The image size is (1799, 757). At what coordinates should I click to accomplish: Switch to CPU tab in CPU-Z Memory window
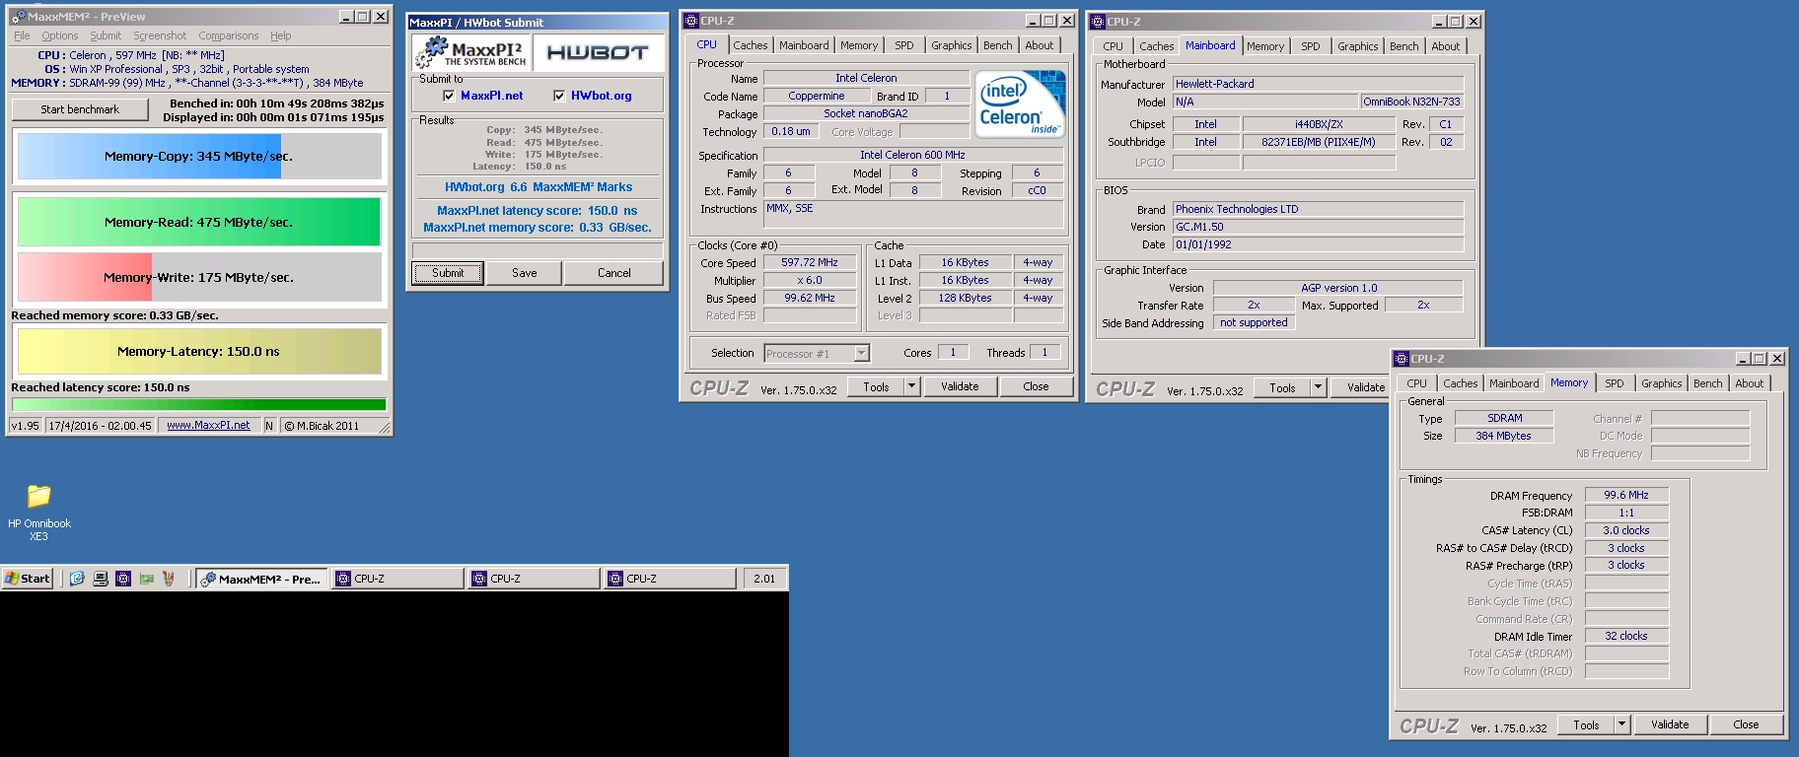1416,383
